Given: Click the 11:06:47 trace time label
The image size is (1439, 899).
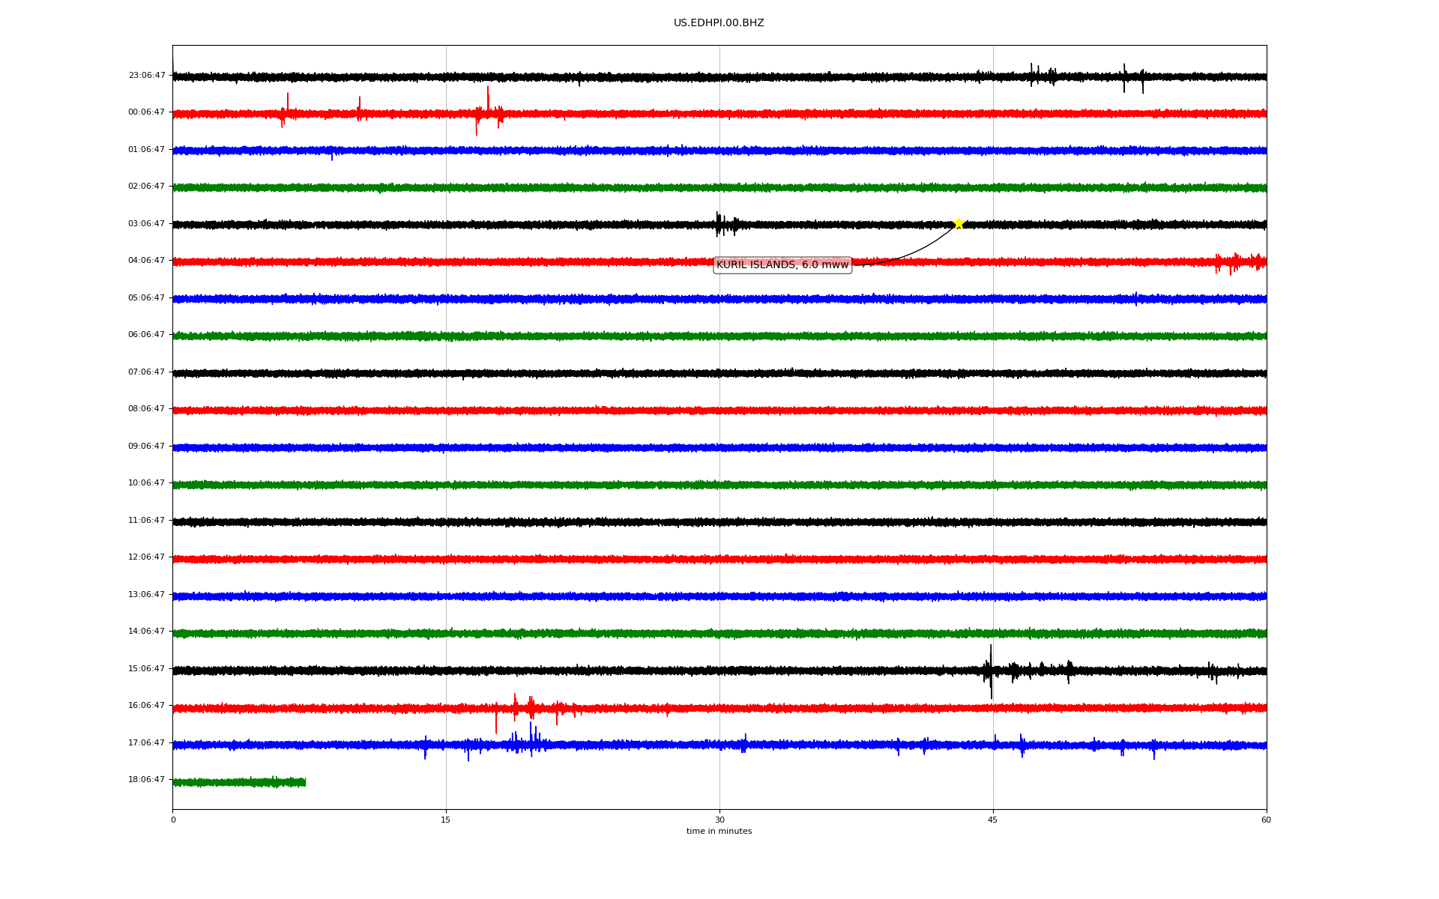Looking at the screenshot, I should point(146,520).
